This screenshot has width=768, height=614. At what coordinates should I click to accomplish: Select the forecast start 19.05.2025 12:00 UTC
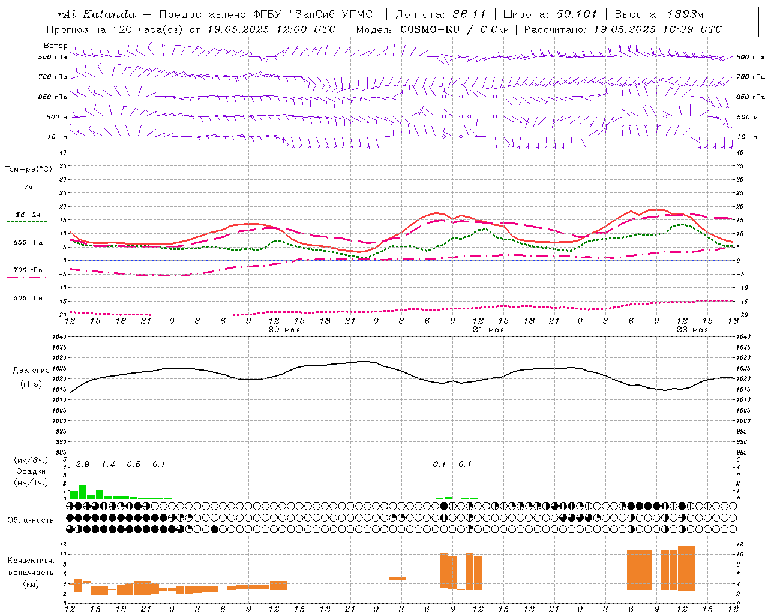[x=271, y=29]
